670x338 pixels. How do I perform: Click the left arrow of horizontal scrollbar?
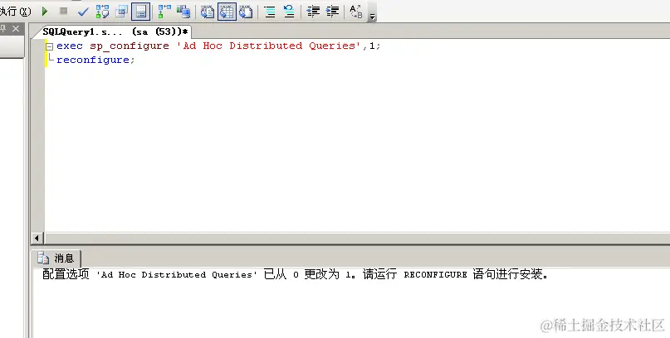37,238
